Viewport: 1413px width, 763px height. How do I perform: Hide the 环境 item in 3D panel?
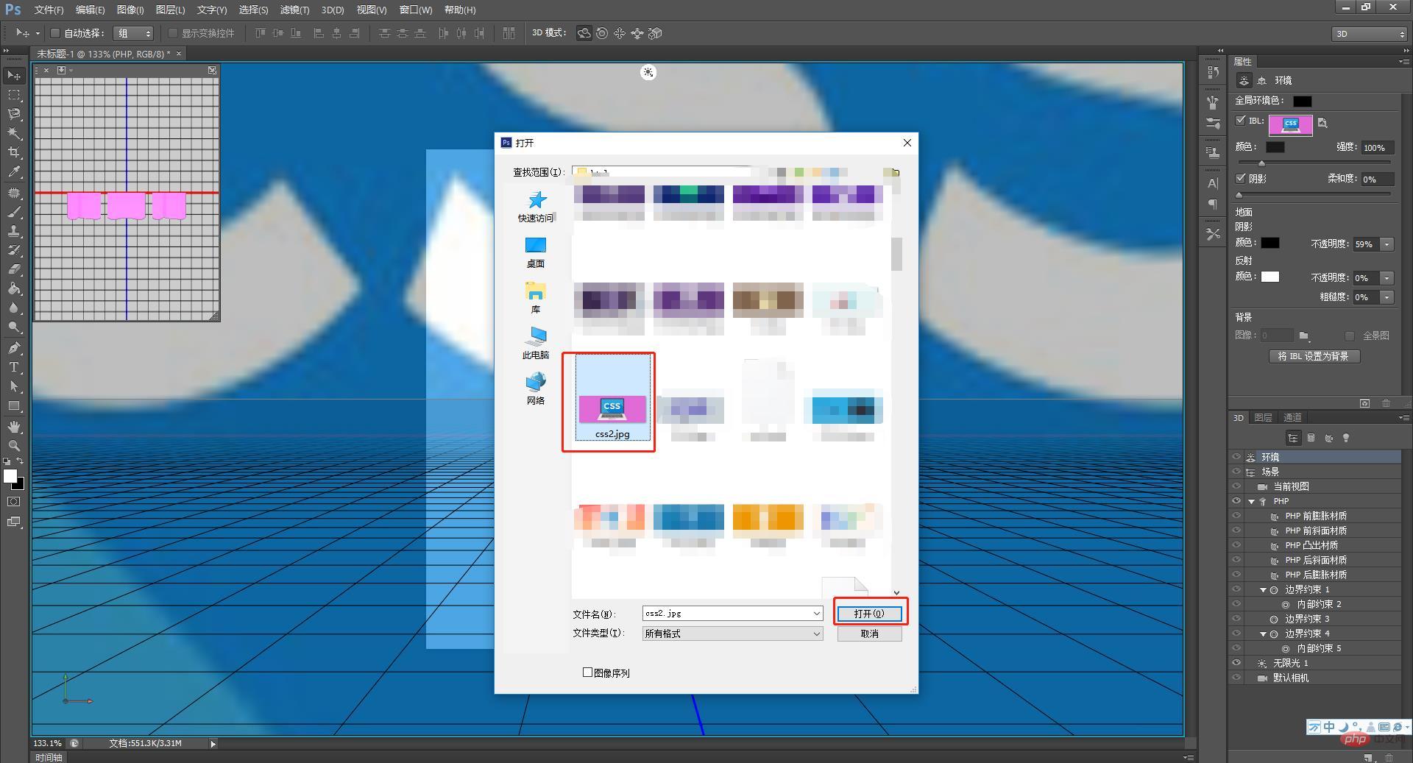pyautogui.click(x=1236, y=457)
